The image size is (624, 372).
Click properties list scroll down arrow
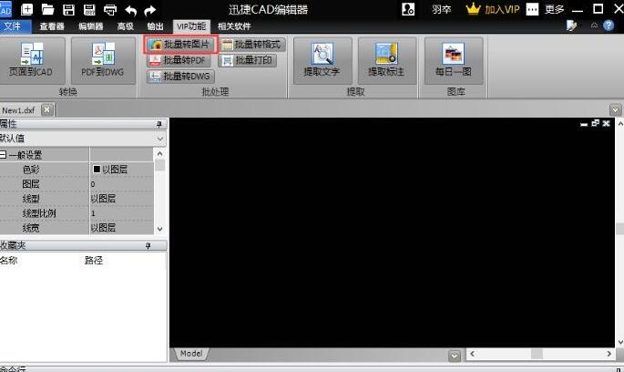(159, 229)
